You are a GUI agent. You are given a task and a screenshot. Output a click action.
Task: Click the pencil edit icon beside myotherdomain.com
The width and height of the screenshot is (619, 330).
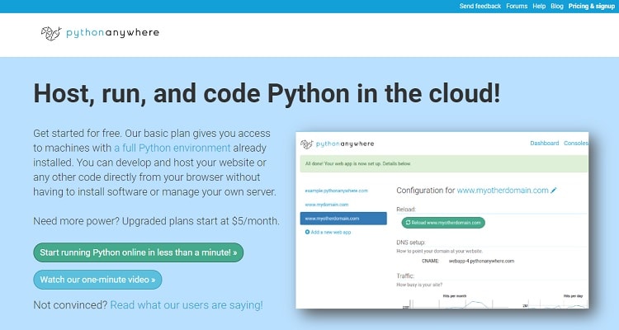pos(554,191)
